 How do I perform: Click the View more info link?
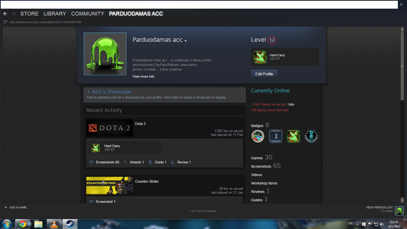point(143,76)
